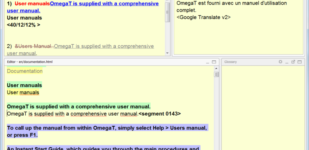The width and height of the screenshot is (309, 150).
Task: Click the '<40/12/12% >' match score
Action: (x=23, y=25)
